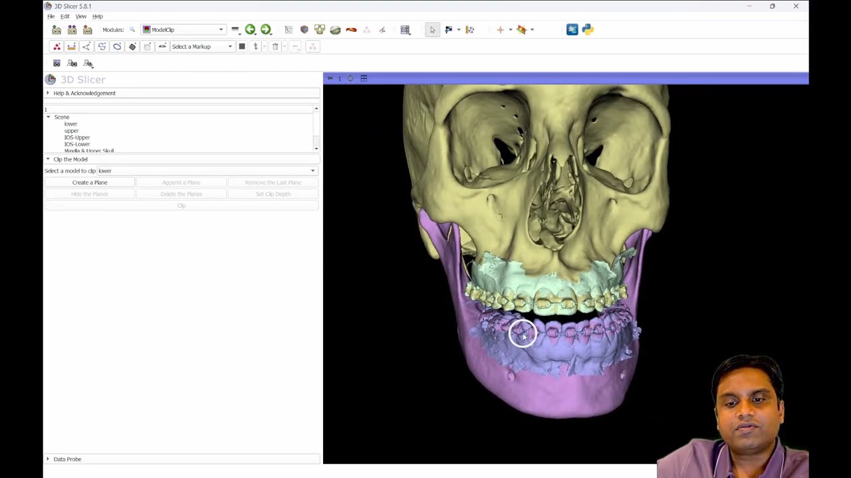Image resolution: width=851 pixels, height=478 pixels.
Task: Click the Save data icon
Action: [87, 29]
